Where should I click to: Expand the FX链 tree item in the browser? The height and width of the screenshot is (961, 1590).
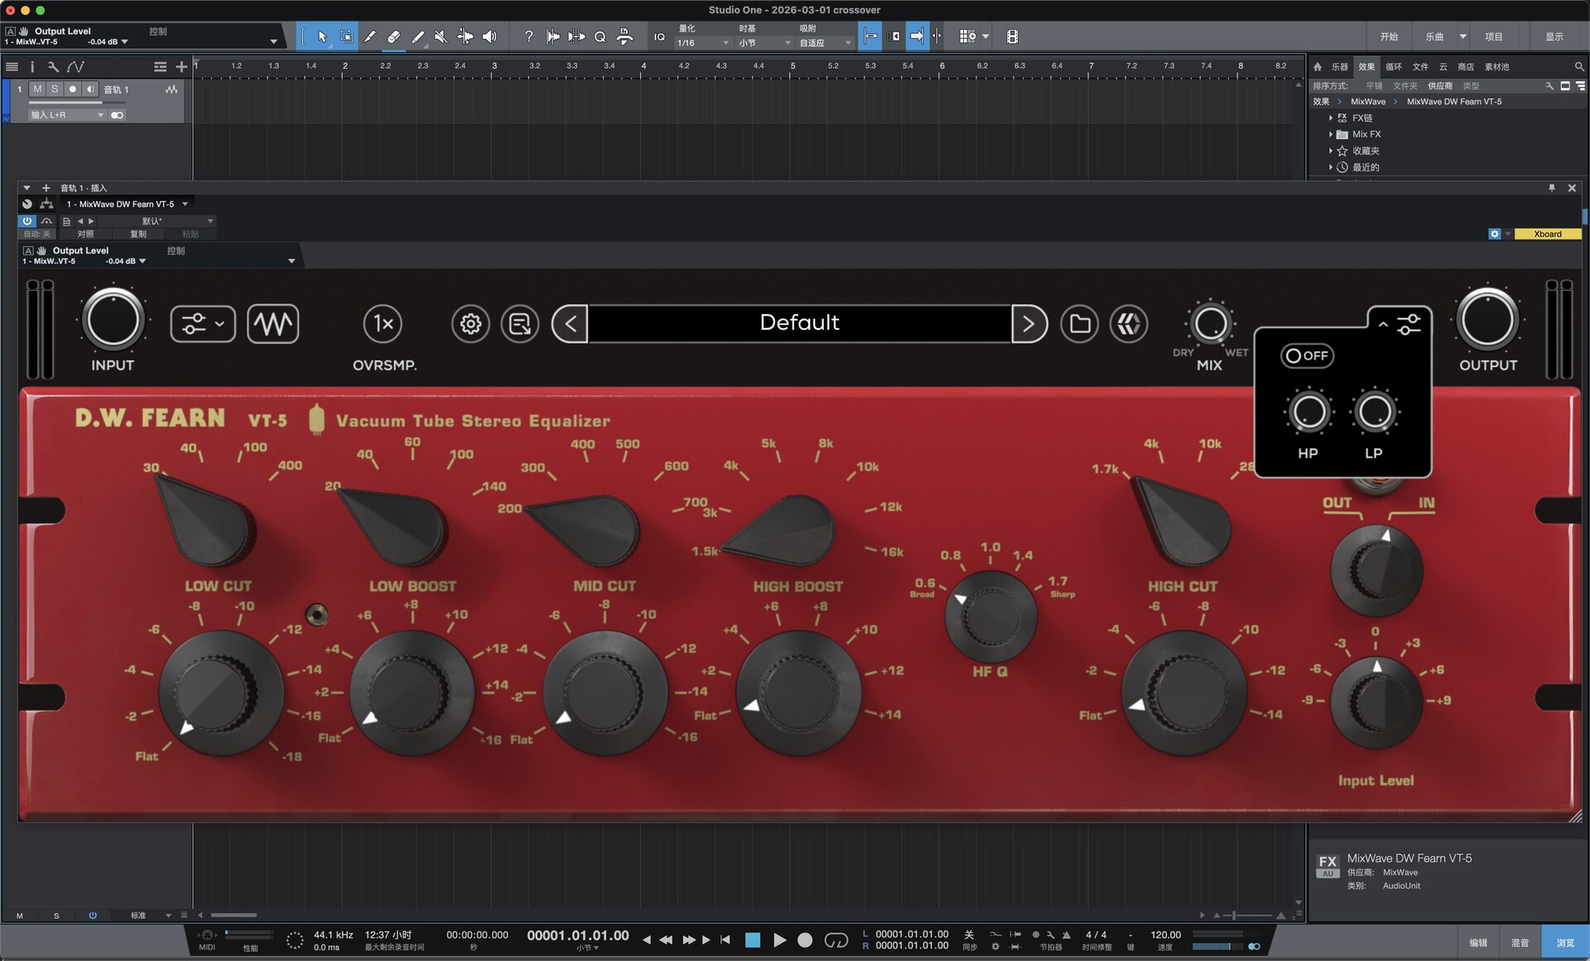pos(1332,118)
